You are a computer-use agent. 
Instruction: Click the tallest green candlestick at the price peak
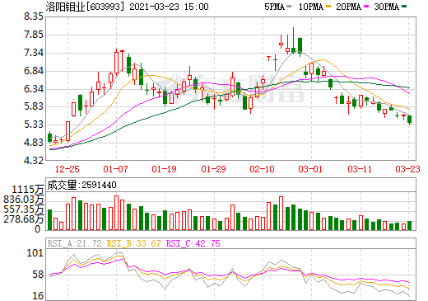[x=293, y=40]
